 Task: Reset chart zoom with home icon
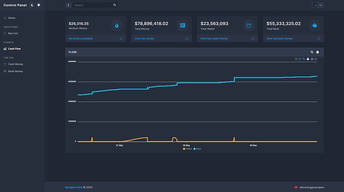click(312, 59)
